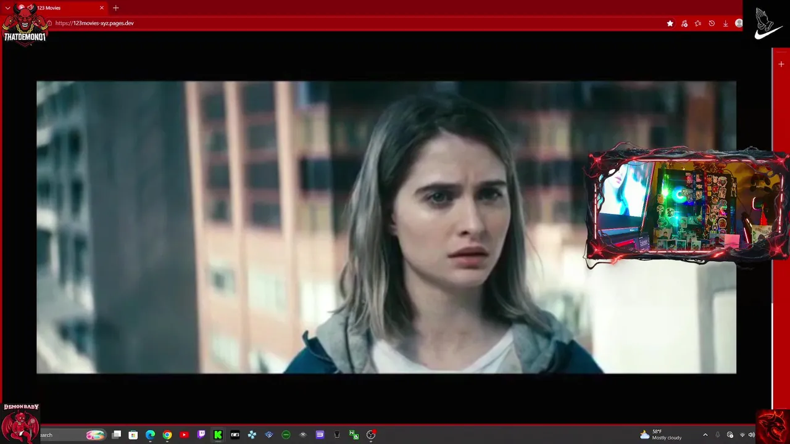Click the address bar URL 123movies-xyz.pages.dev
Screen dimensions: 790x444
94,23
